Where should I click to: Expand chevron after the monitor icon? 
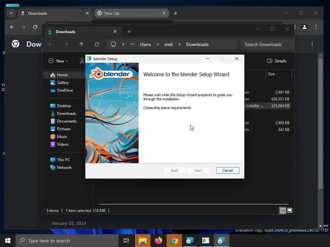123,44
